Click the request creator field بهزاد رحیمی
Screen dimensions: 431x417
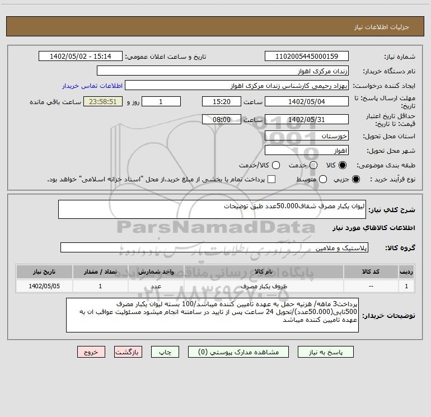pyautogui.click(x=237, y=85)
